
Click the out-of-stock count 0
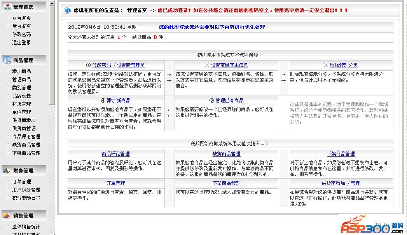[155, 37]
